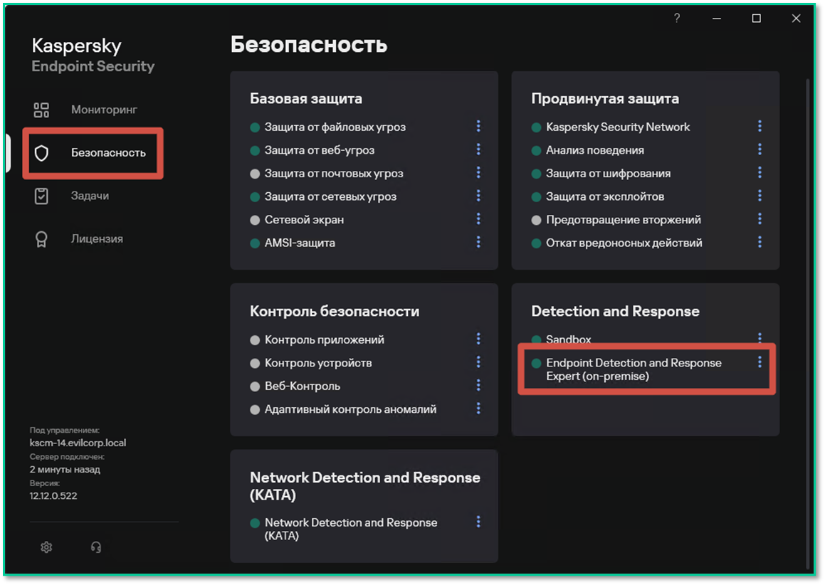Viewport: 825px width, 585px height.
Task: Click grey status dot of Веб-Контроль
Action: point(255,386)
